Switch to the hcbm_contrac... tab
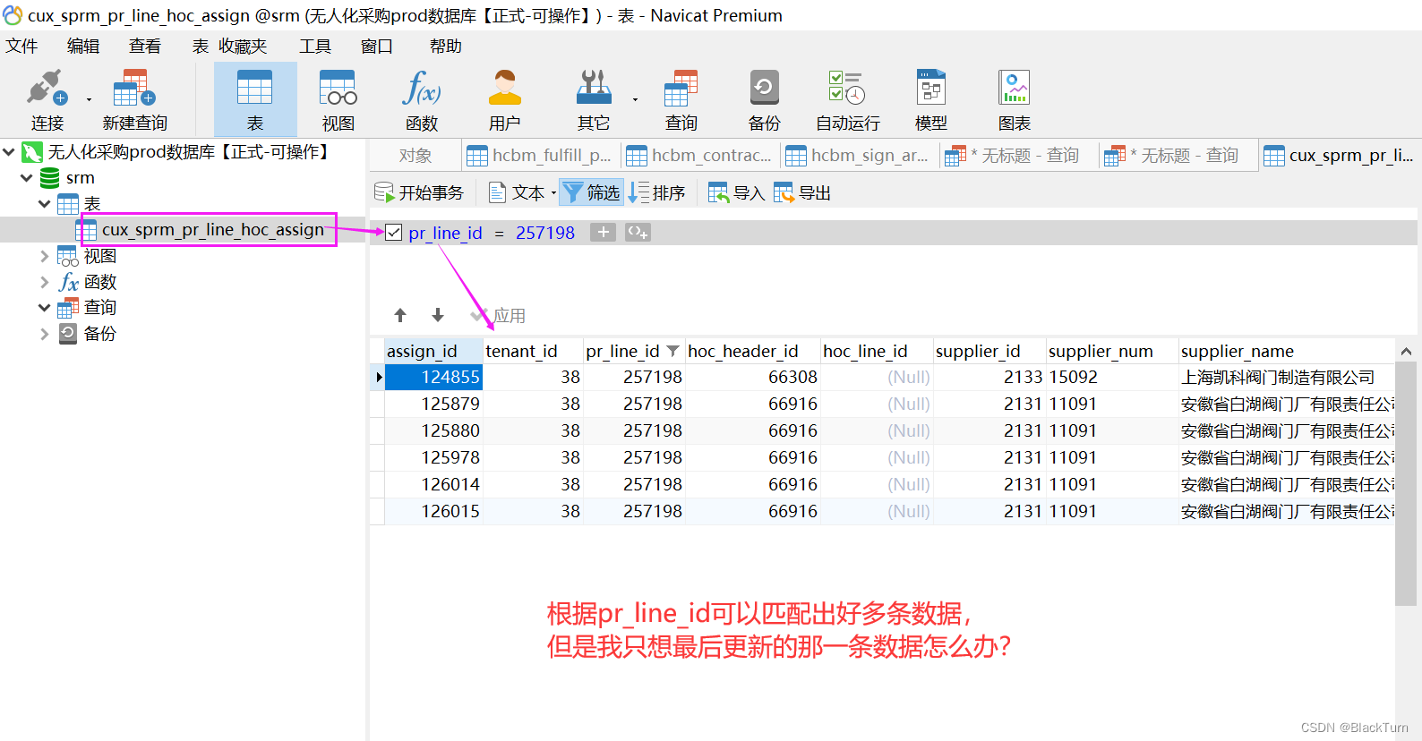Viewport: 1422px width, 741px height. [x=700, y=156]
